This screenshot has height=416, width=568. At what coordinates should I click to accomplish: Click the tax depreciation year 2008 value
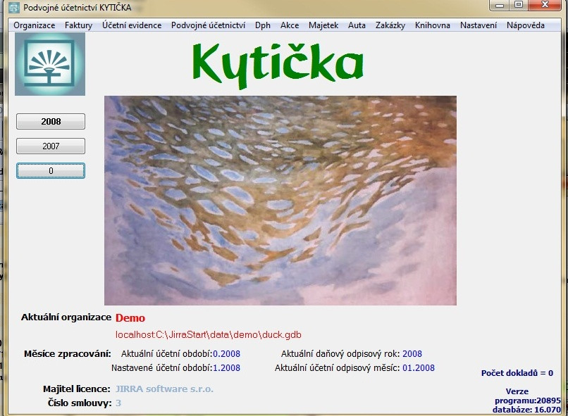pos(412,354)
